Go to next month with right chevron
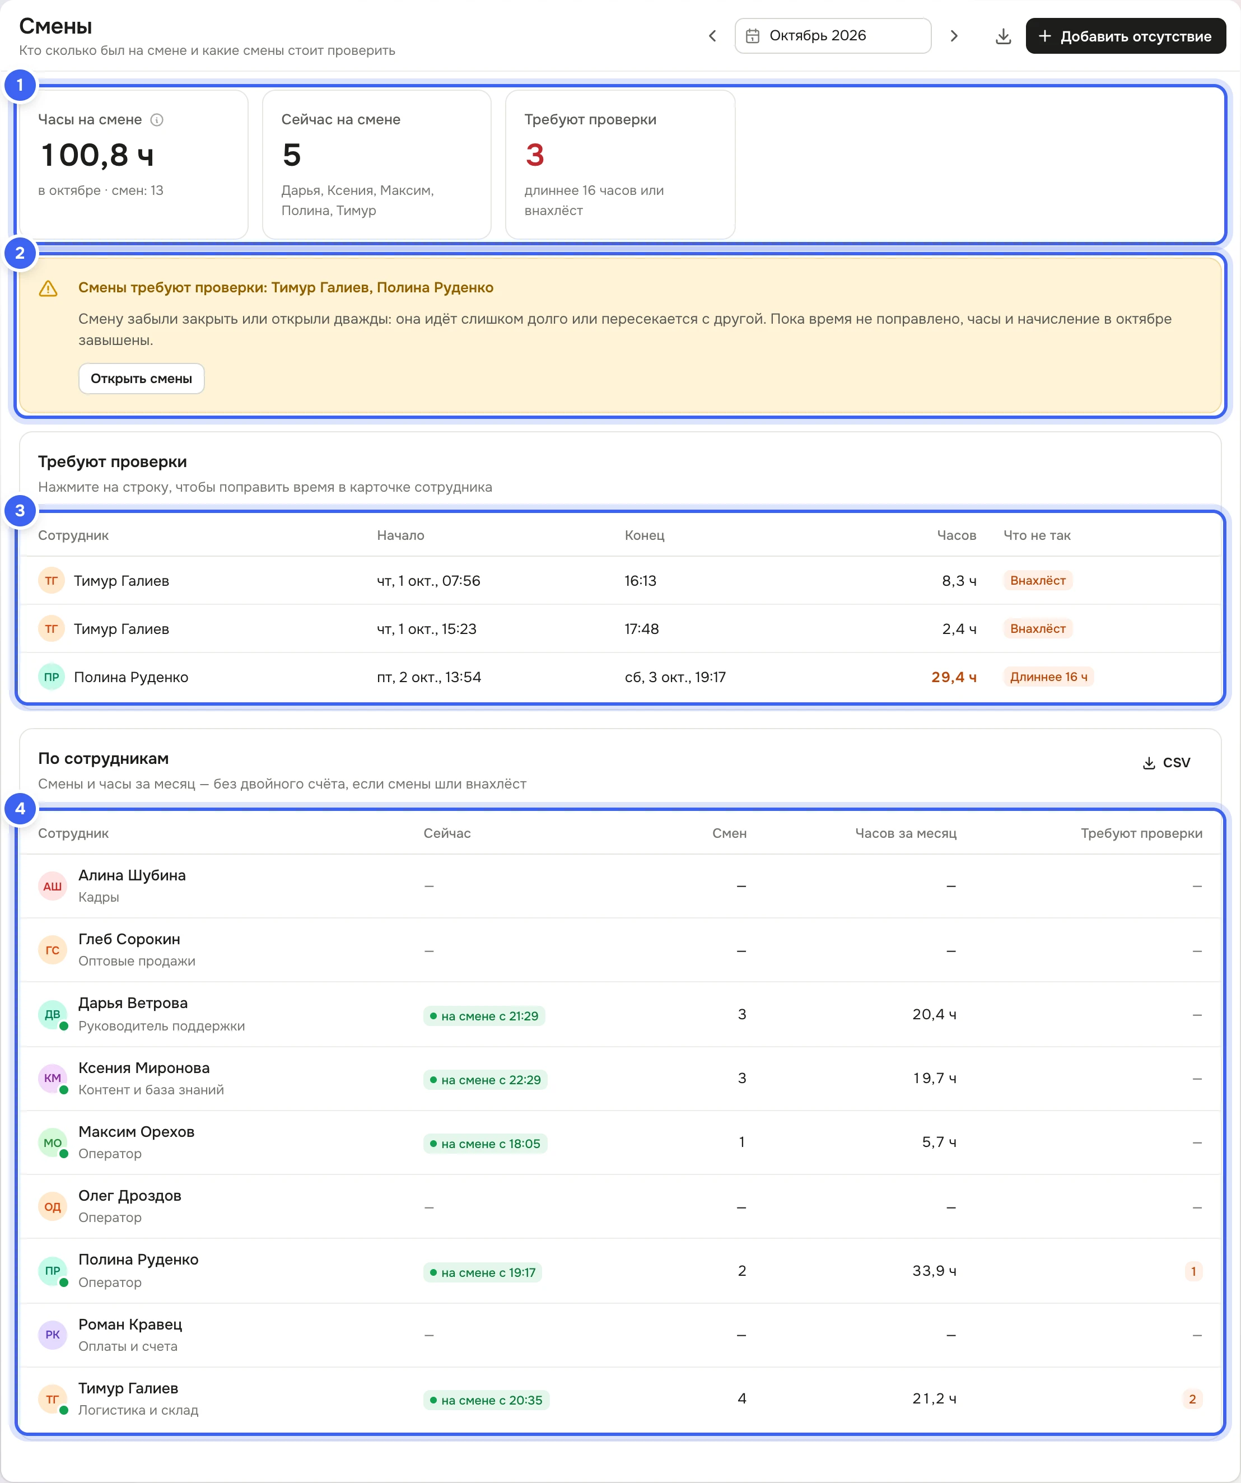Viewport: 1241px width, 1483px height. 954,36
